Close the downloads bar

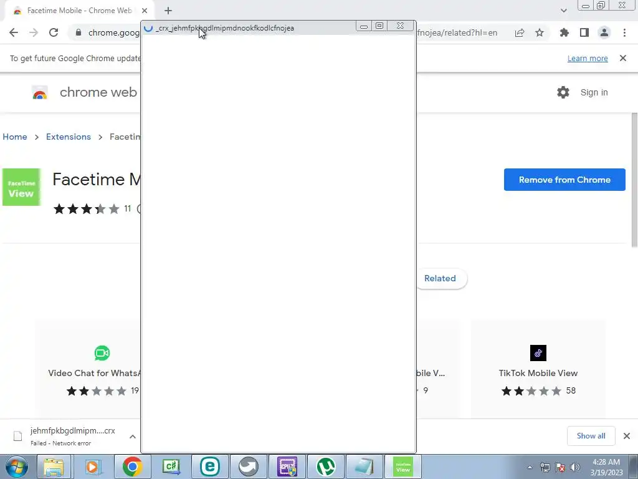pyautogui.click(x=627, y=436)
